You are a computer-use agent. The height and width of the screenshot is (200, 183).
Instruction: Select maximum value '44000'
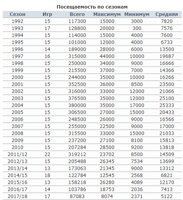tap(107, 56)
